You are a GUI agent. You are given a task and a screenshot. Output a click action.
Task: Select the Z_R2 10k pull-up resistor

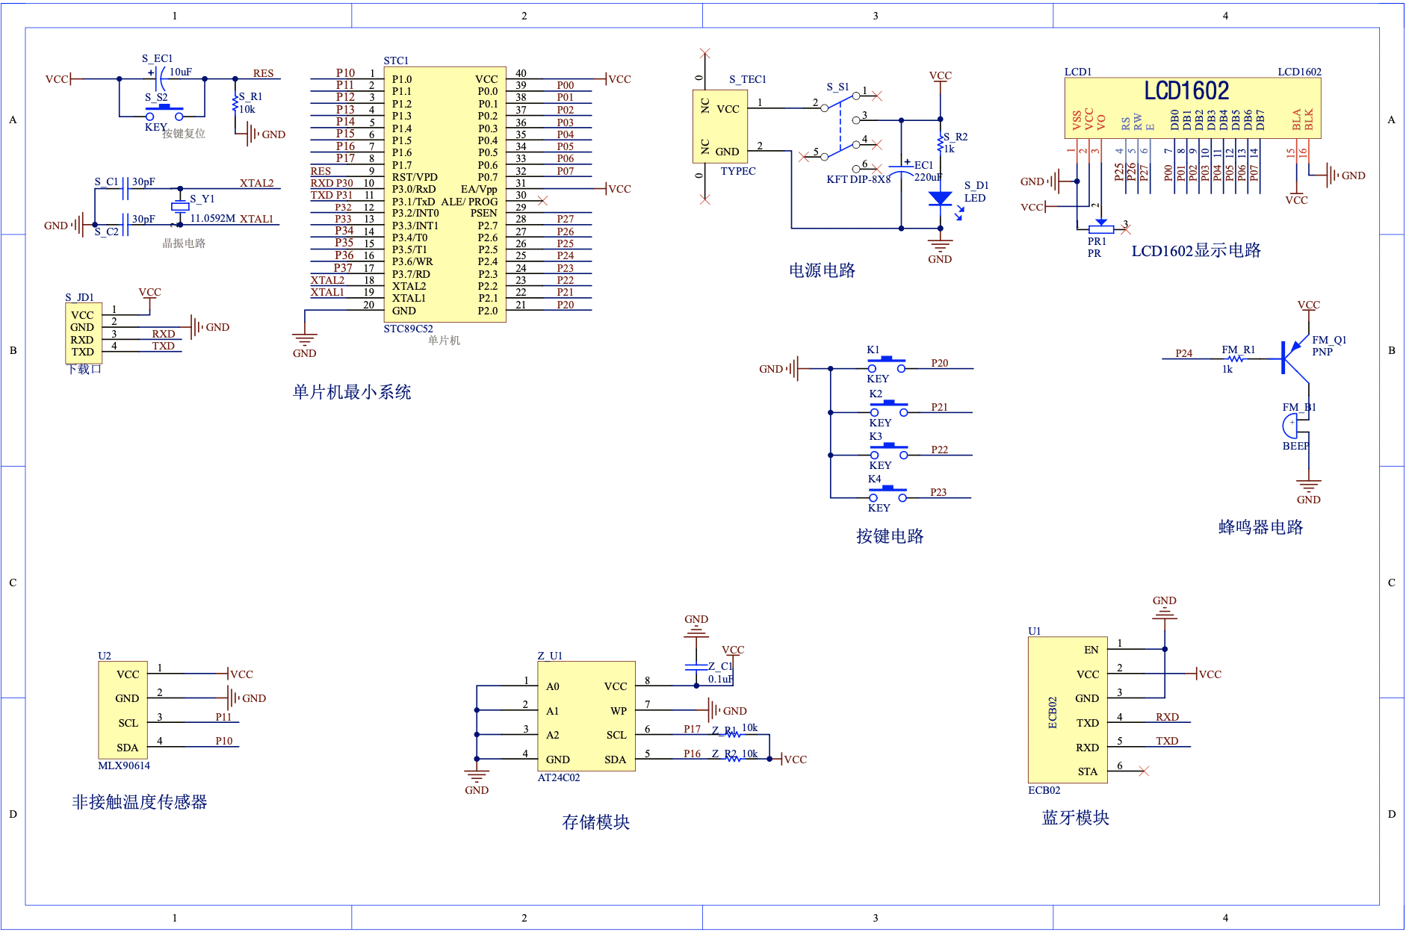click(733, 760)
